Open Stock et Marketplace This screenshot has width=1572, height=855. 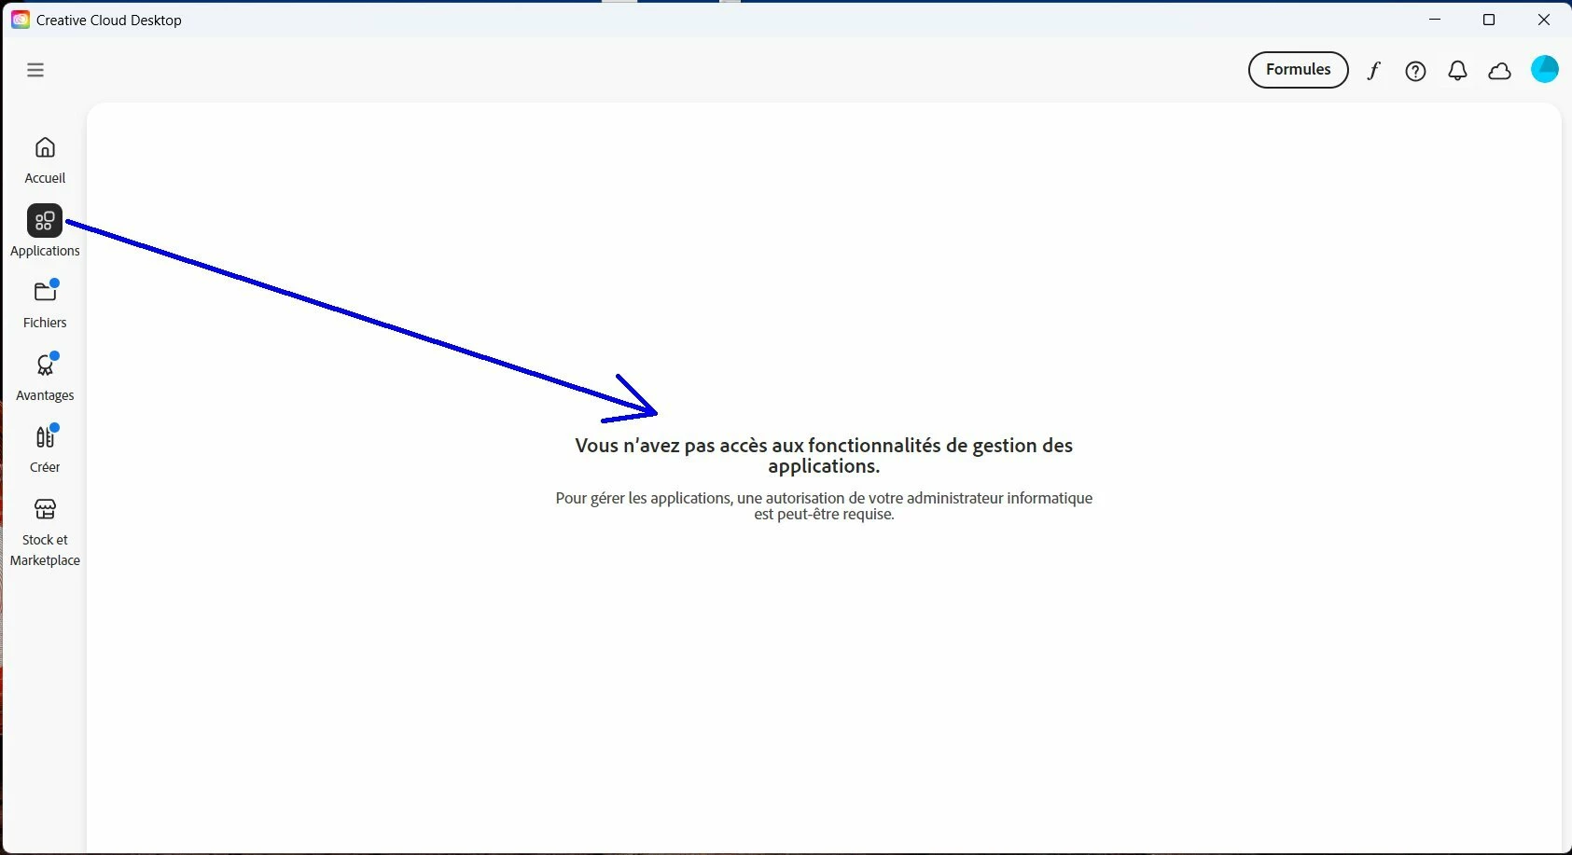pos(45,531)
